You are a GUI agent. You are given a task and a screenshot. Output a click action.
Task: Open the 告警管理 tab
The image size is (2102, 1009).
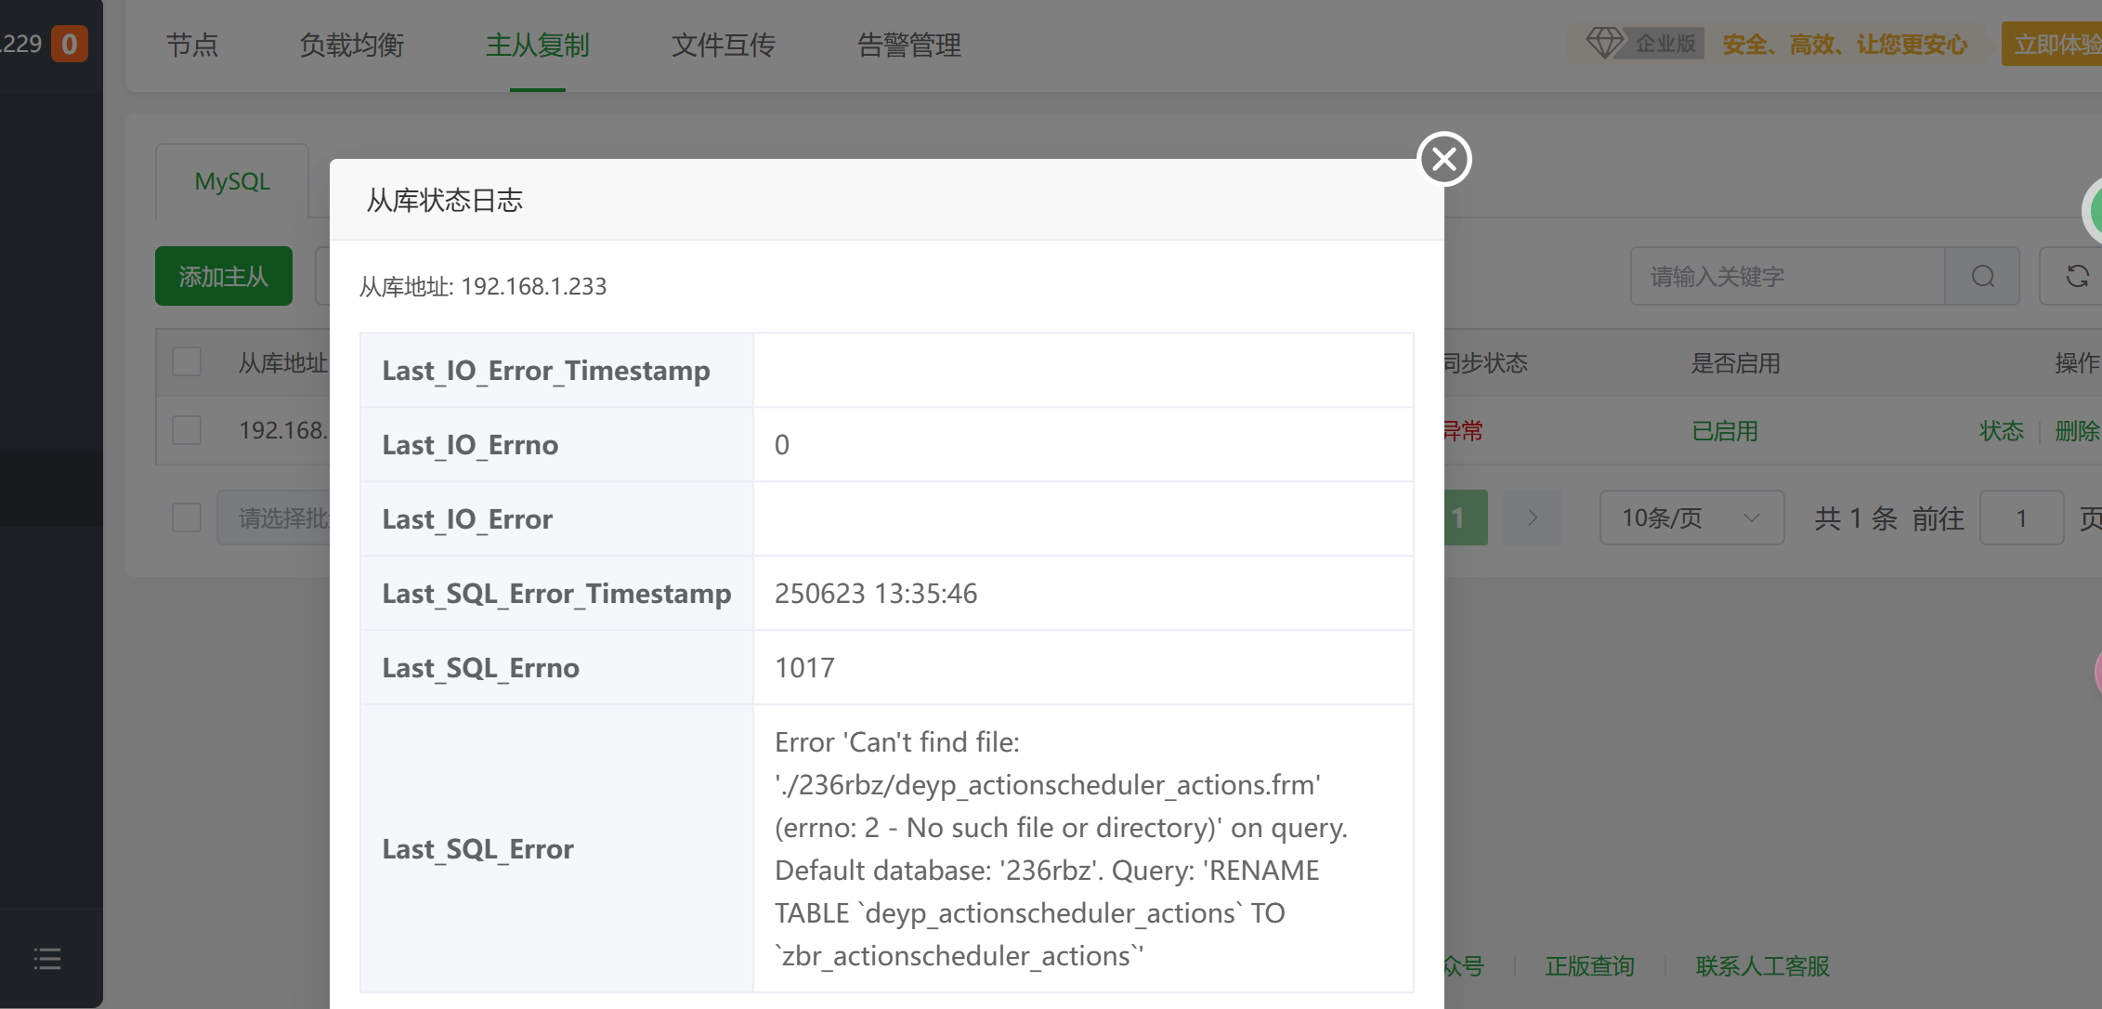(x=909, y=45)
